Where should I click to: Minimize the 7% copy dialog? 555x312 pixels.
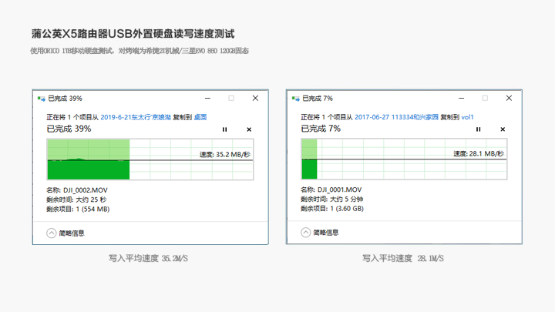(461, 99)
